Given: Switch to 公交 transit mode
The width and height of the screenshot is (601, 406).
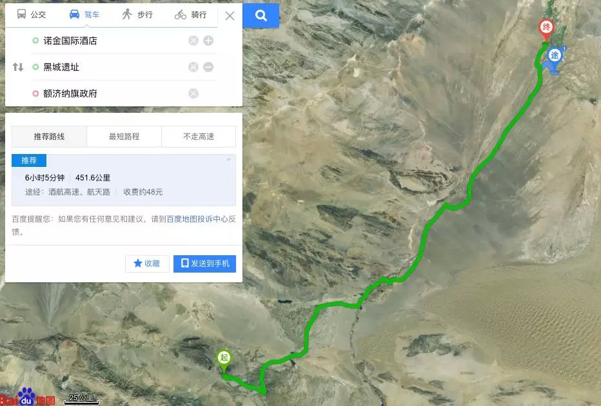Looking at the screenshot, I should click(x=32, y=15).
